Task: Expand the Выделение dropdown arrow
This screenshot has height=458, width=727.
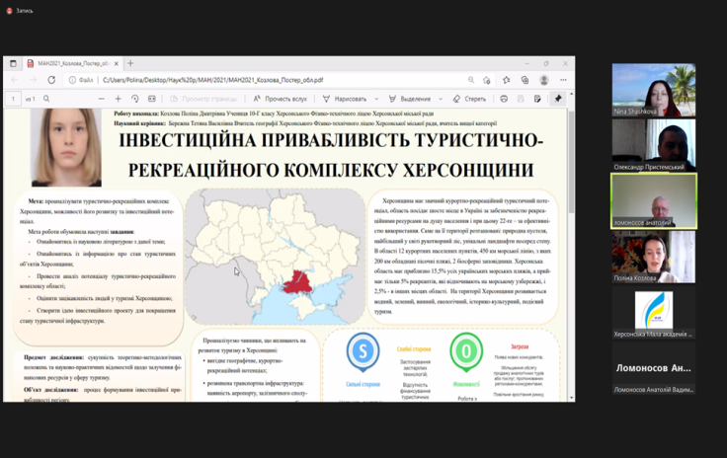Action: 441,99
